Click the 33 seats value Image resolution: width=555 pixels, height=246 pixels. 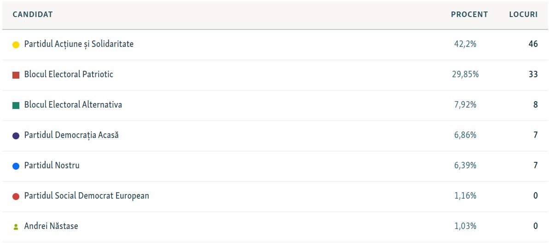pos(533,74)
